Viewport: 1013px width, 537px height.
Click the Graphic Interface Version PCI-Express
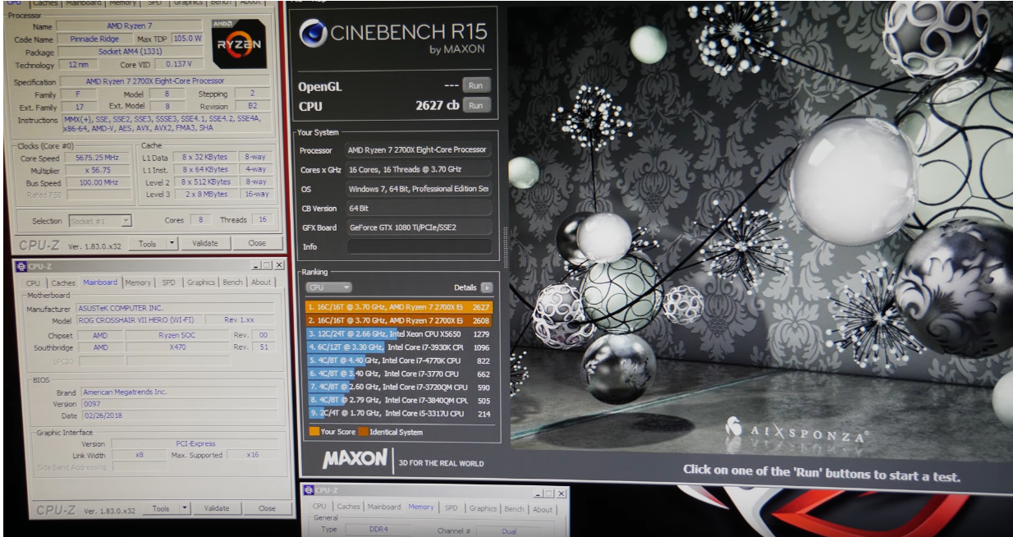[194, 443]
